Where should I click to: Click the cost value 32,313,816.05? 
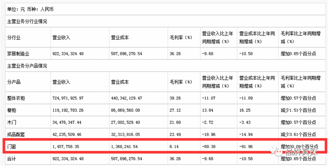[126, 135]
